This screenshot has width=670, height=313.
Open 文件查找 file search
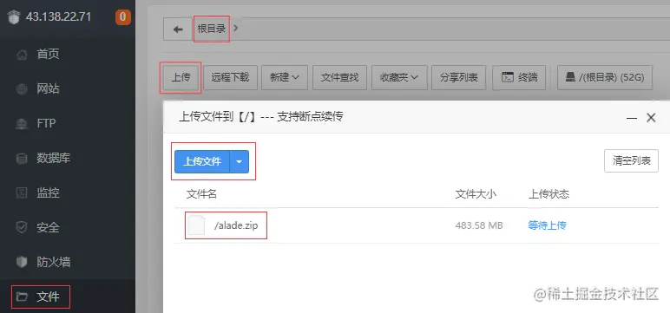pos(339,77)
